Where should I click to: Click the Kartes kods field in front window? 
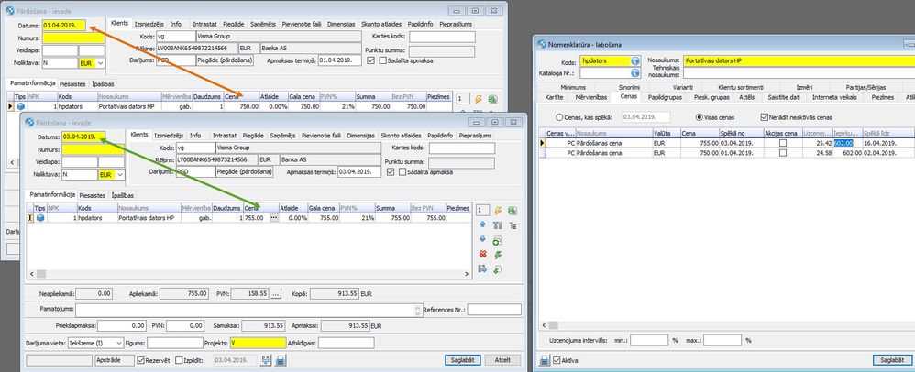click(461, 148)
